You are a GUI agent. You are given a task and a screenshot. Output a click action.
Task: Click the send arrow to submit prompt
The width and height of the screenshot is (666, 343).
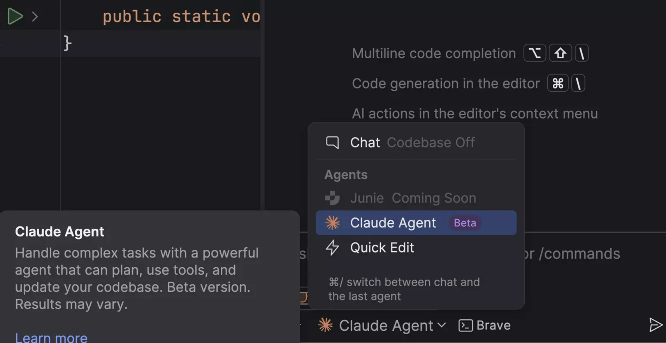tap(655, 325)
